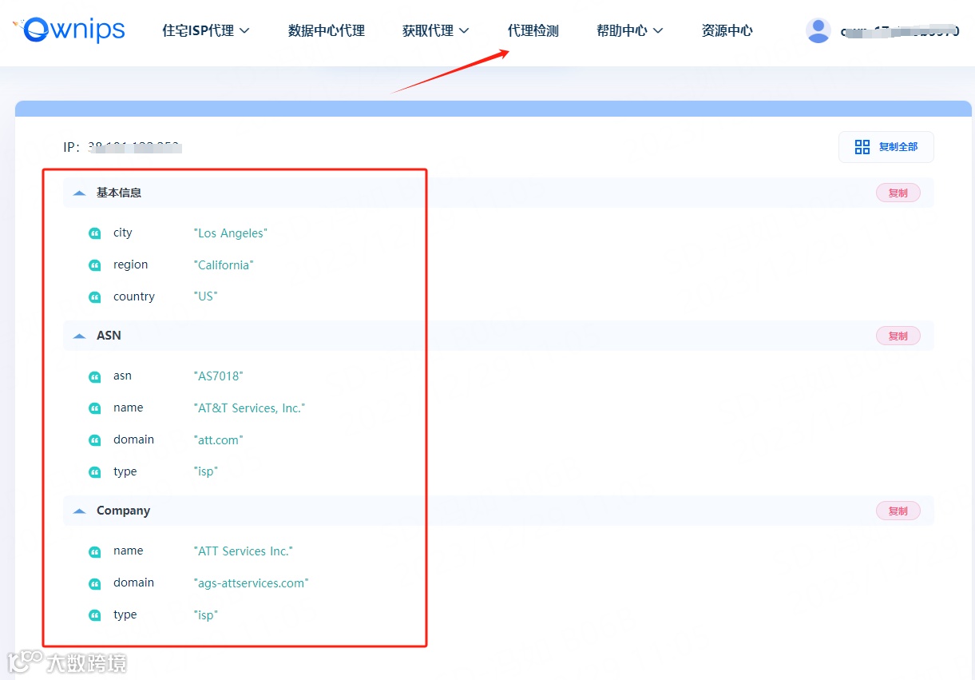Click the blurred IP address text

point(134,147)
